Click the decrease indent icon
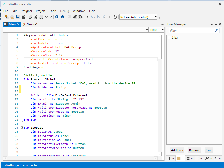The width and height of the screenshot is (224, 168). (75, 17)
